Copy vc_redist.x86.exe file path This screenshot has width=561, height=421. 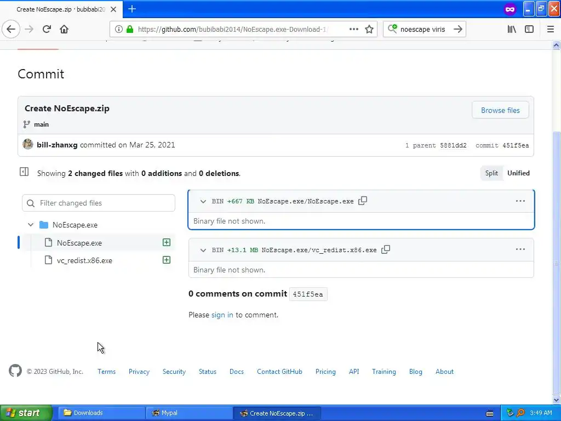click(386, 249)
